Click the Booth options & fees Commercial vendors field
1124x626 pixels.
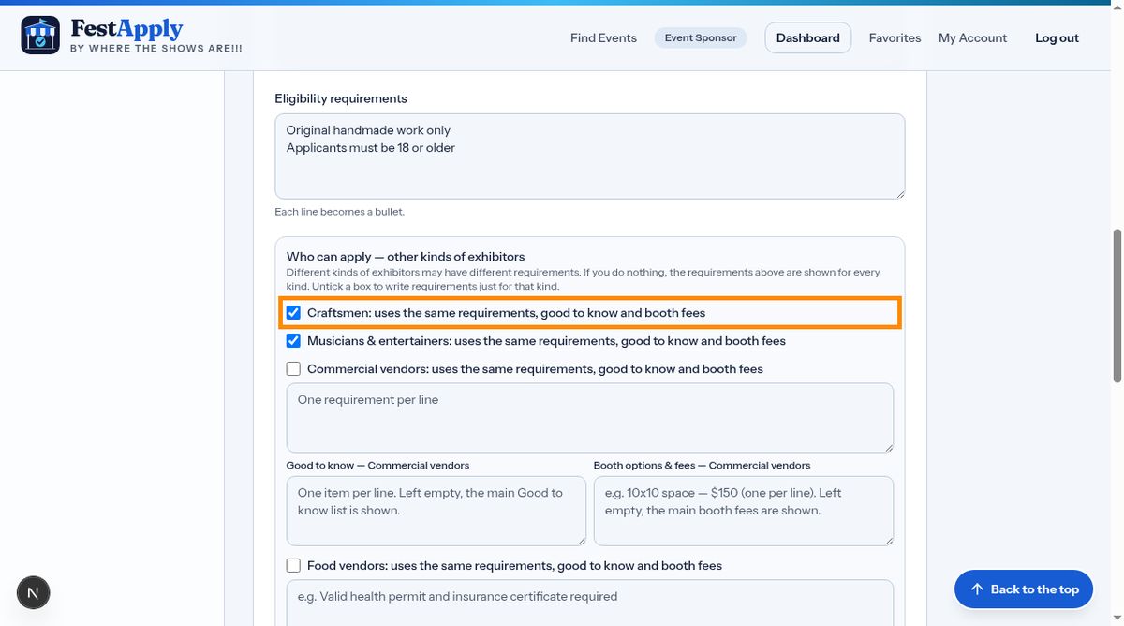(x=744, y=511)
